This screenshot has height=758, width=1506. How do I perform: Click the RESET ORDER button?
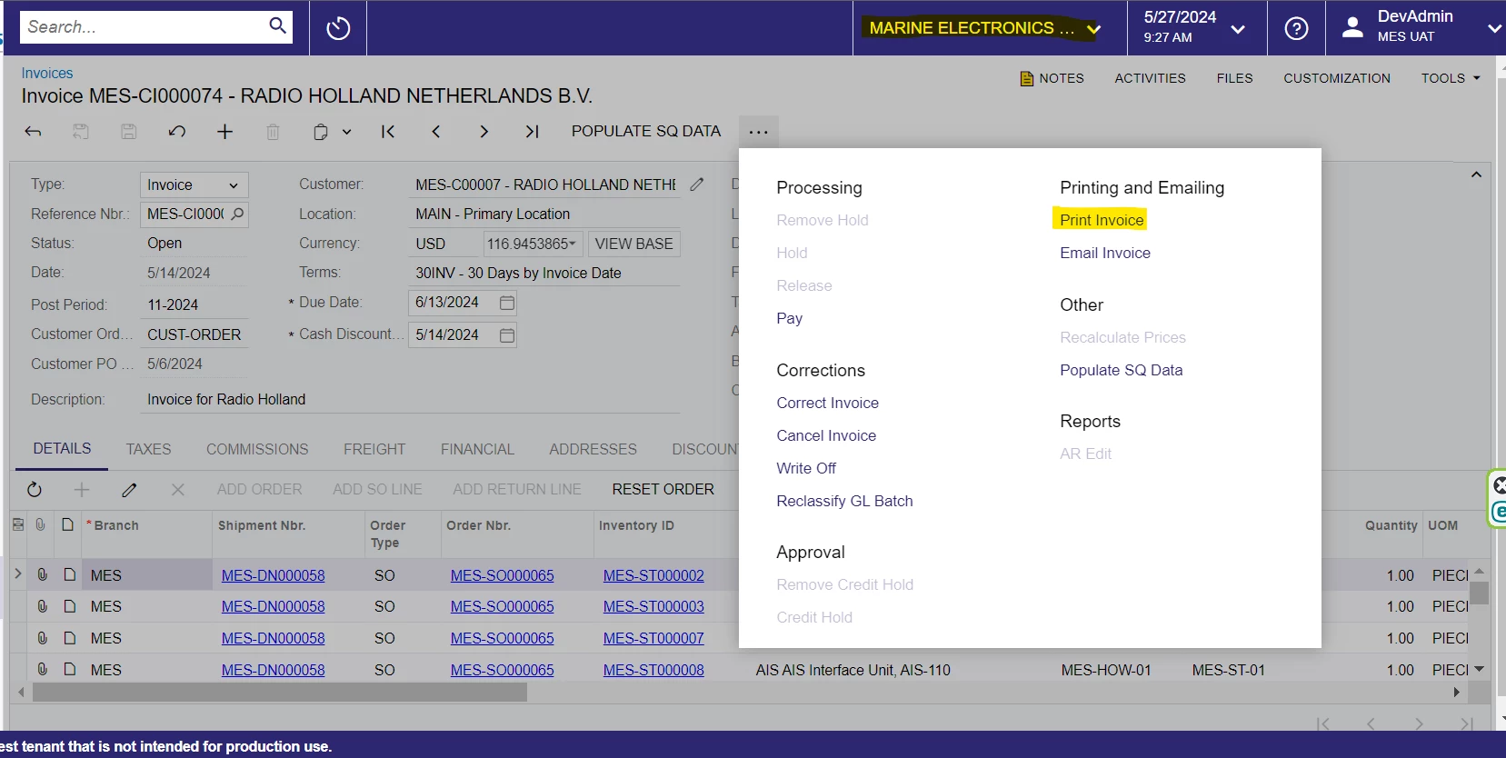663,489
